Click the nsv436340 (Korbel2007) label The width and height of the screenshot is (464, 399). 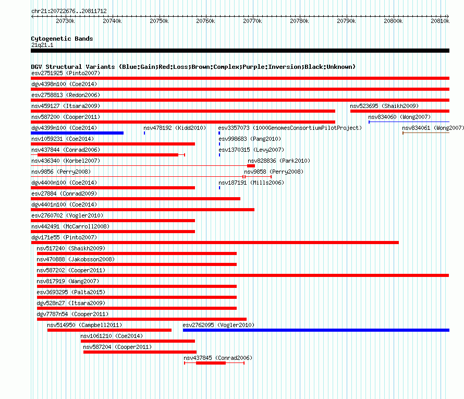click(x=66, y=161)
